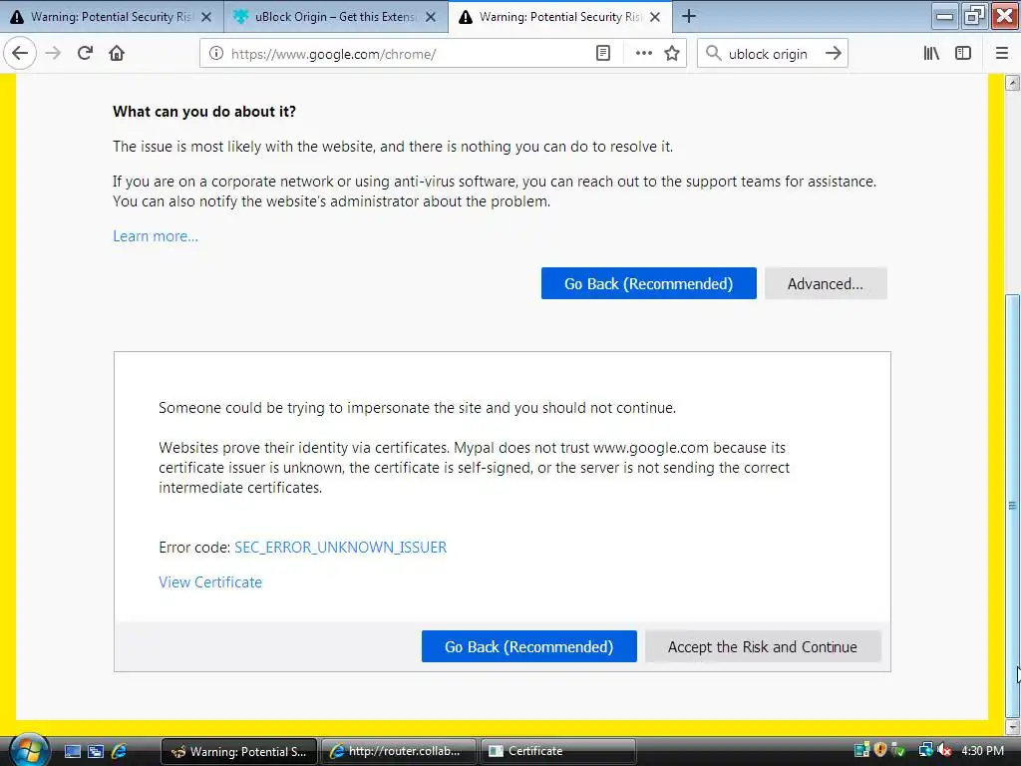Click Switch between windows quick launch icon
This screenshot has height=766, width=1021.
[96, 751]
